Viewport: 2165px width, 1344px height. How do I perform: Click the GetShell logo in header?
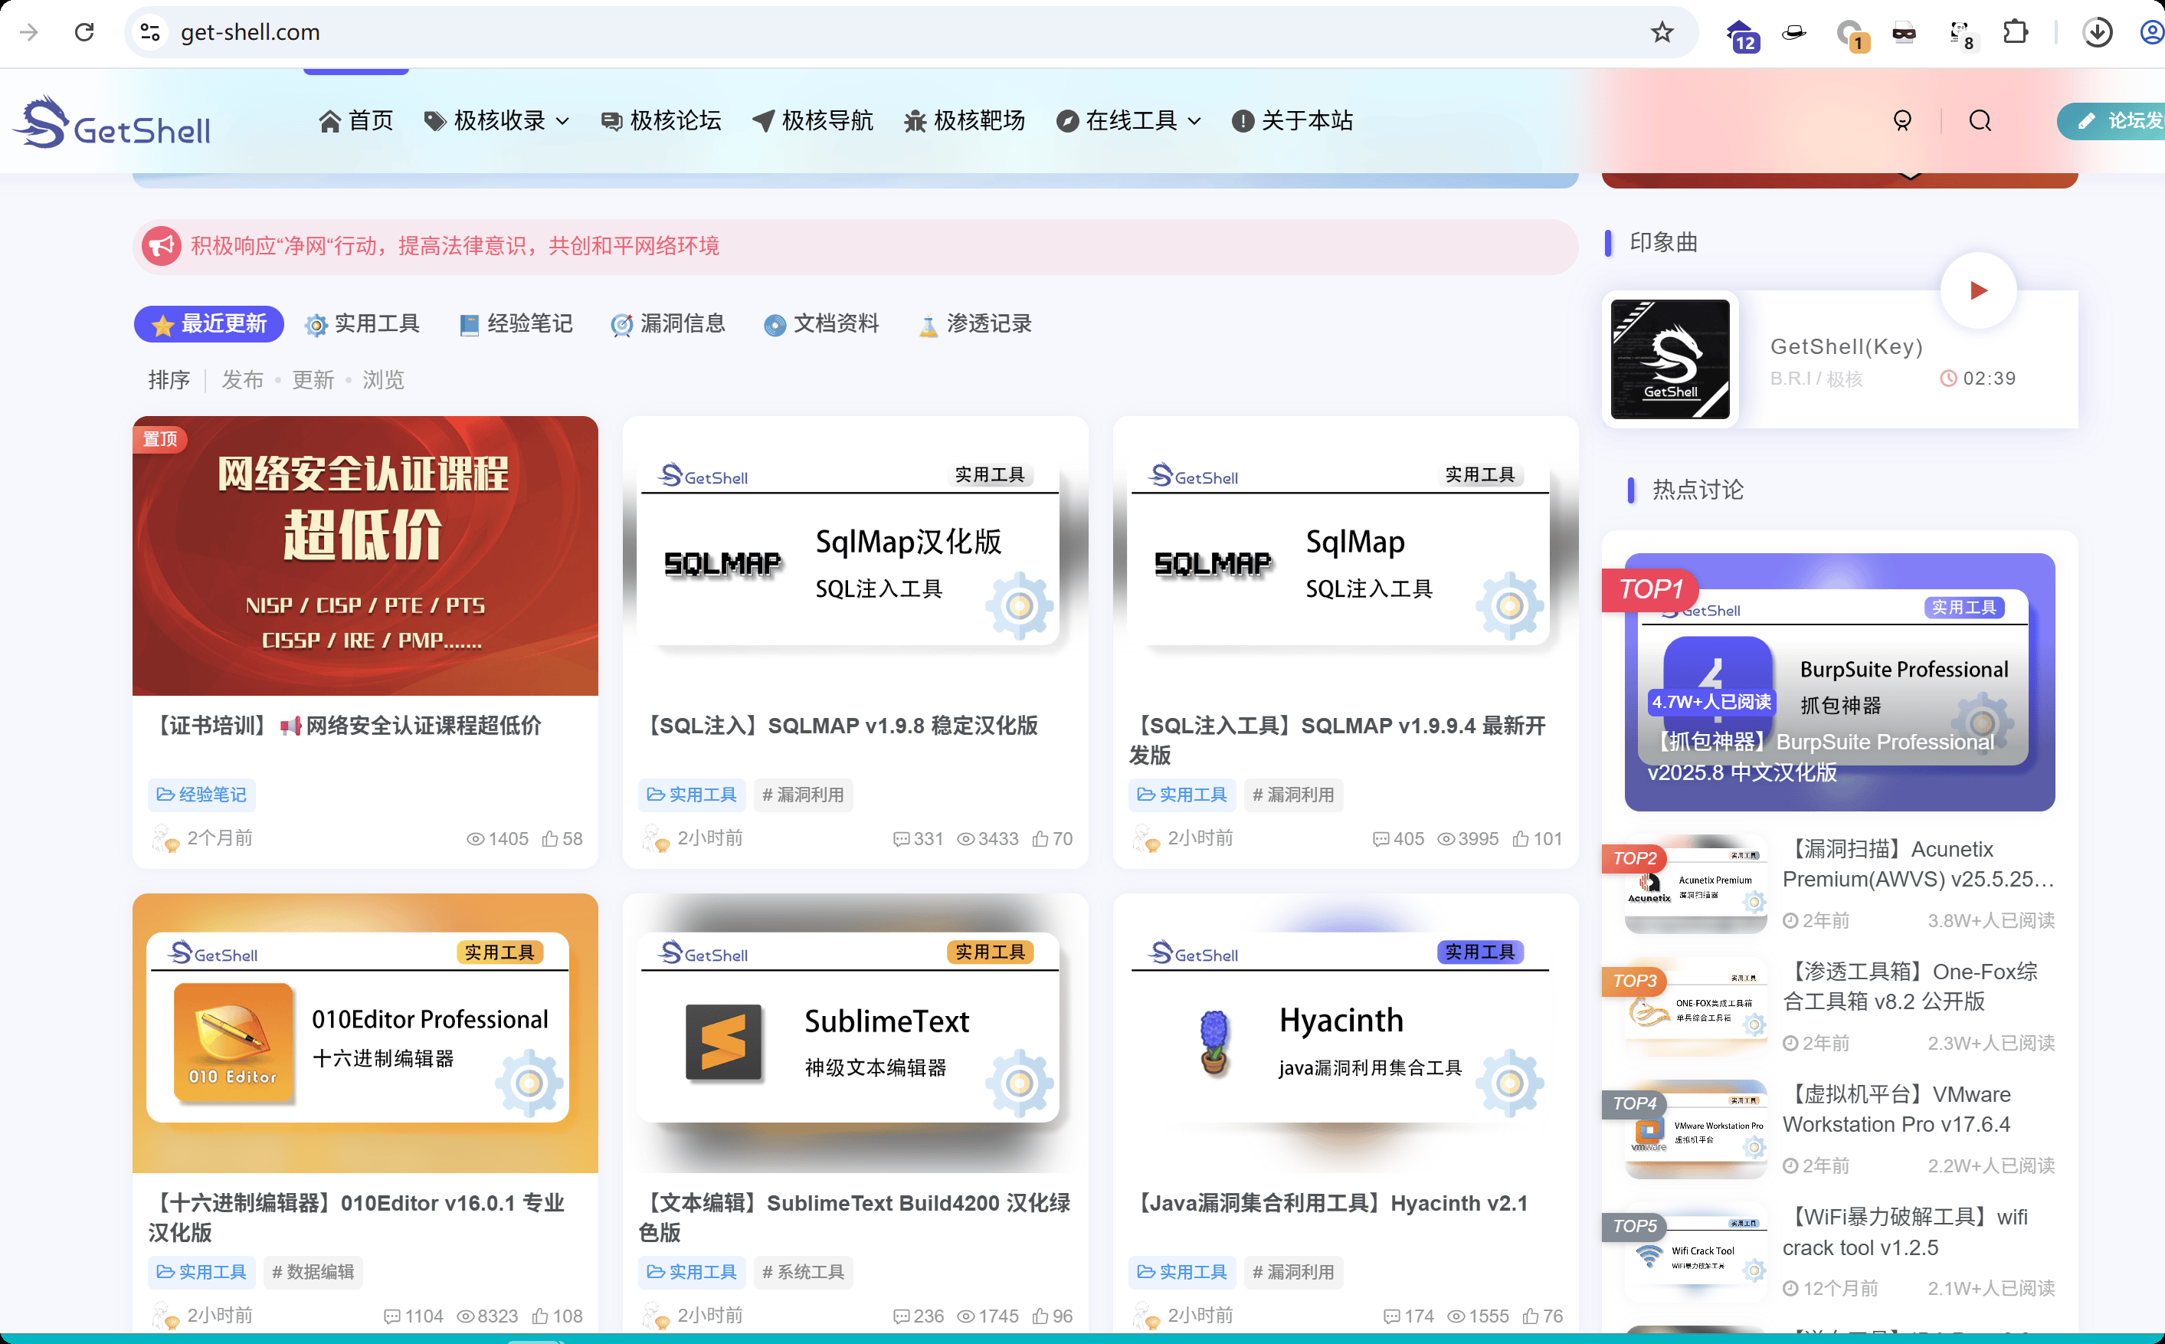coord(112,123)
